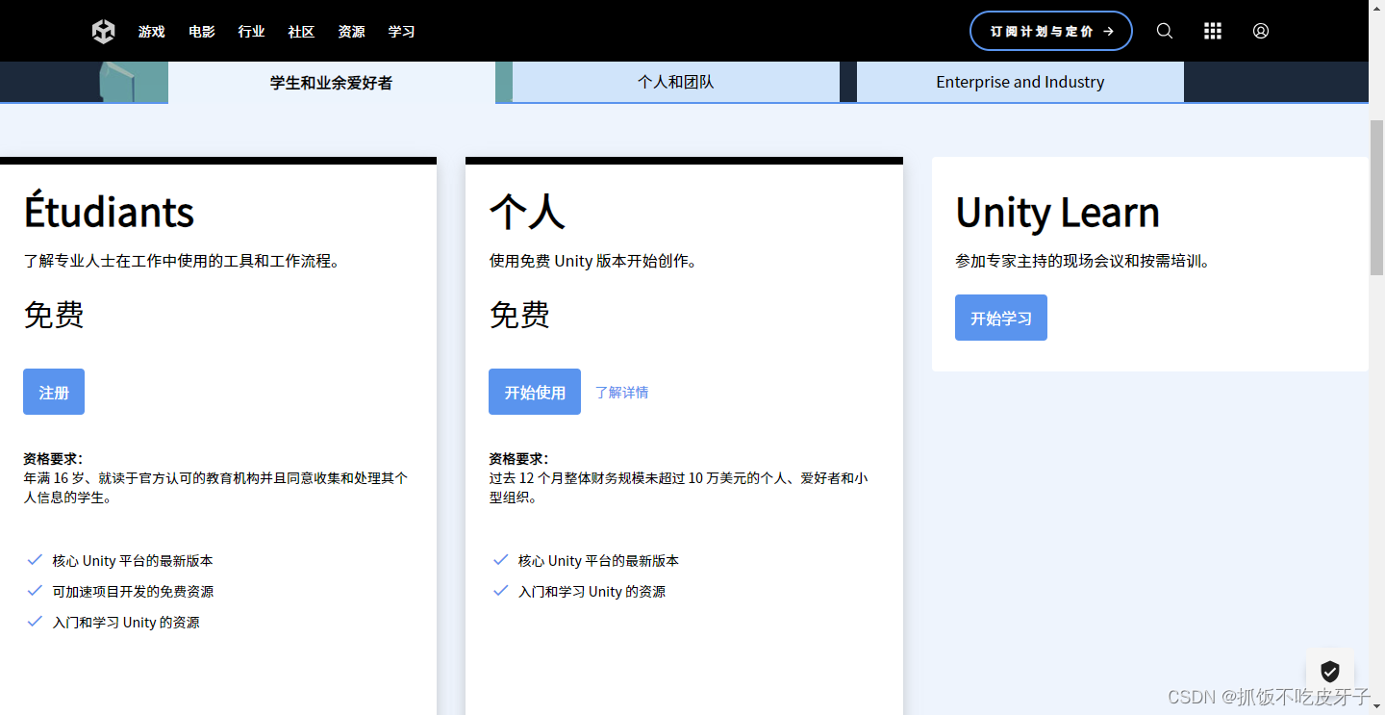
Task: Click 使用免费 Unity 版本开始创作 description
Action: click(592, 261)
